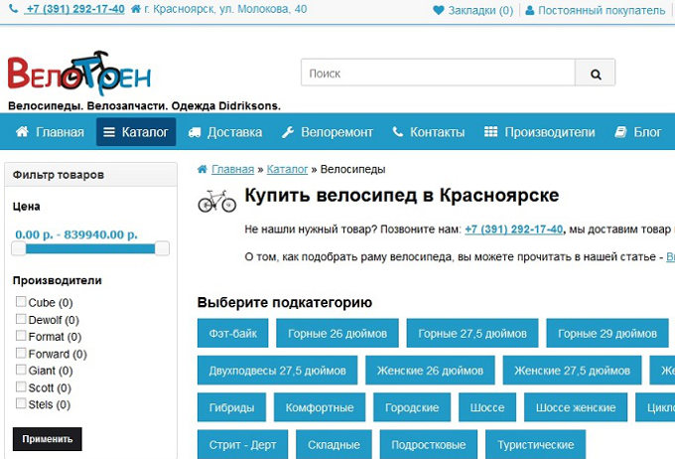Click the ВелоТрен logo
The image size is (675, 459).
click(x=79, y=73)
